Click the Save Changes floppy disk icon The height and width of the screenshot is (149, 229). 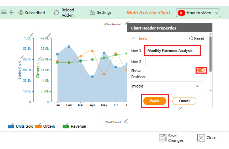pos(163,138)
